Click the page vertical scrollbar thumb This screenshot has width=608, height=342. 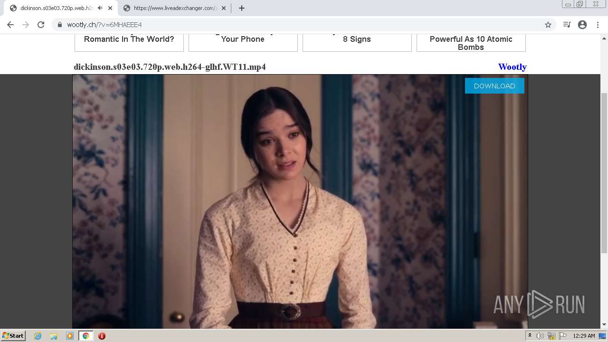click(x=604, y=173)
